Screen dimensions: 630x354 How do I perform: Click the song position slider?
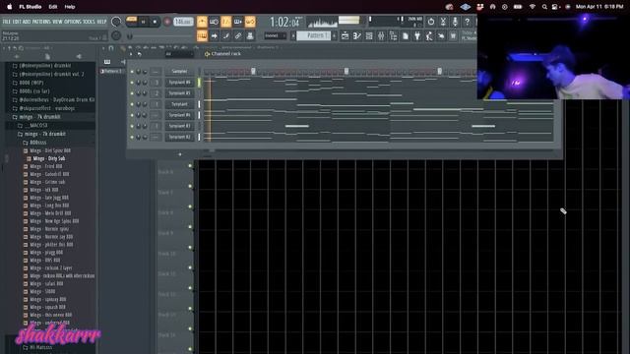click(160, 36)
